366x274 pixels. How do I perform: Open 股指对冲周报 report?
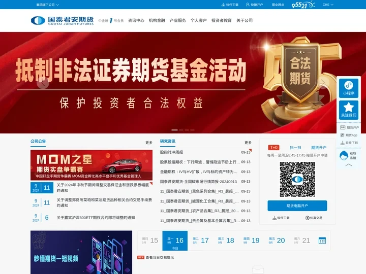coord(172,152)
